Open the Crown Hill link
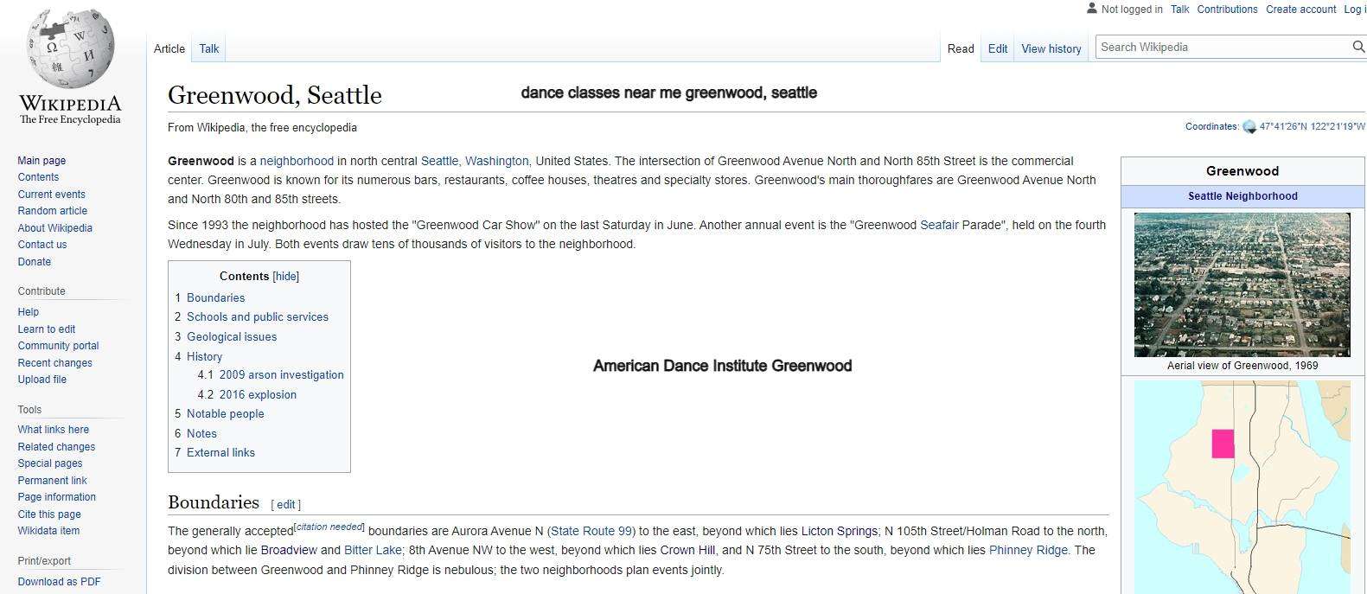The width and height of the screenshot is (1367, 594). point(687,551)
